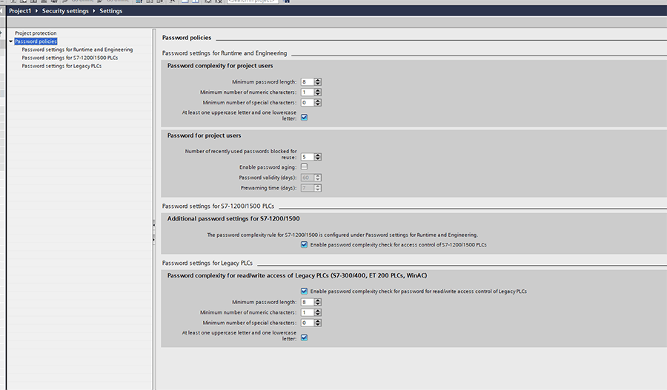Click Legacy PLCs minimum special characters field
The height and width of the screenshot is (390, 667).
308,323
